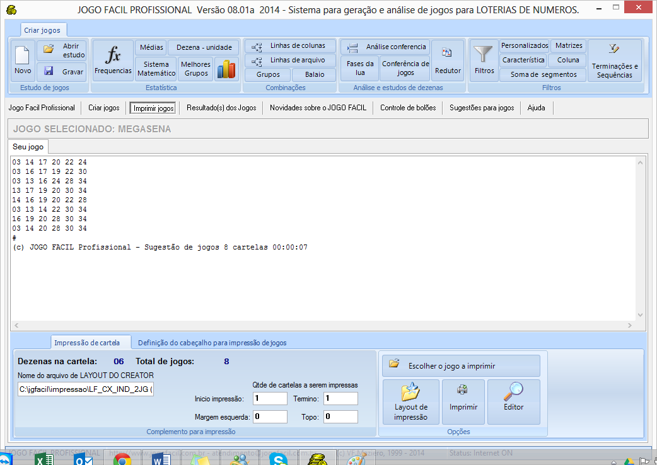Open Google Chrome from the taskbar
Image resolution: width=657 pixels, height=465 pixels.
[x=121, y=460]
